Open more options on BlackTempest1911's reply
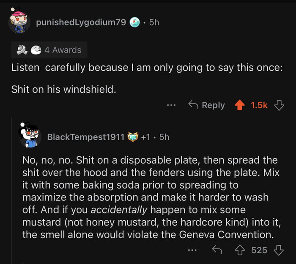Viewport: 296px width, 264px height. (x=192, y=250)
